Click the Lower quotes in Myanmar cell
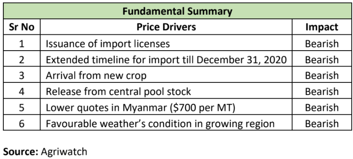 point(166,107)
